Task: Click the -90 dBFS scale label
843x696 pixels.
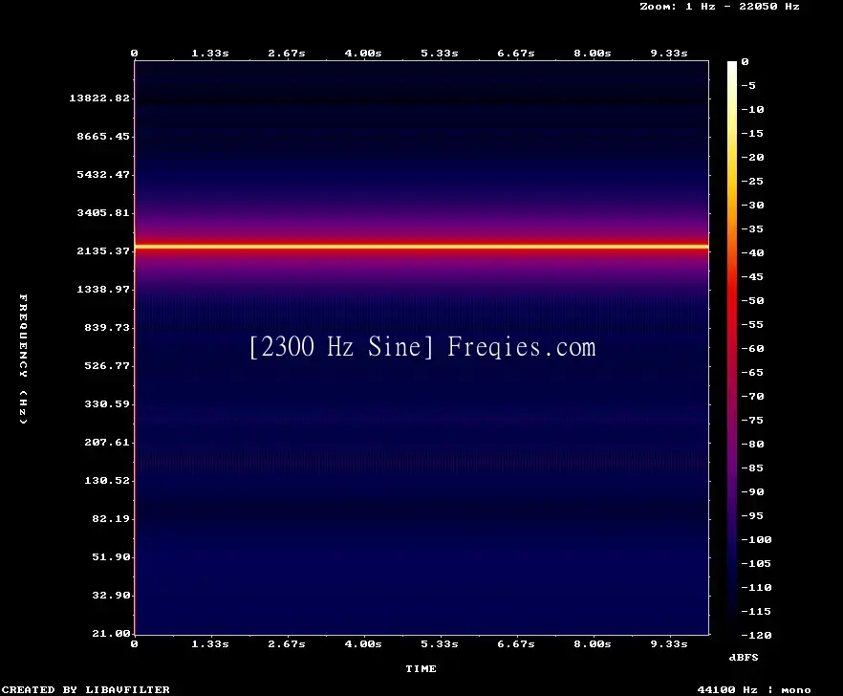Action: (x=752, y=491)
